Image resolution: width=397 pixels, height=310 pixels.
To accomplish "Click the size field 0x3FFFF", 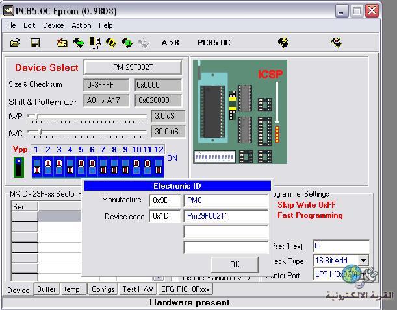I will point(106,85).
